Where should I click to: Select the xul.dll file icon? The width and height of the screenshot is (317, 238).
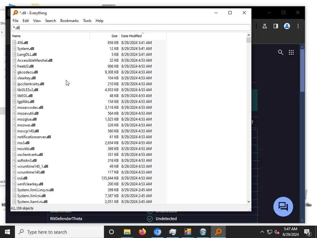click(x=14, y=178)
